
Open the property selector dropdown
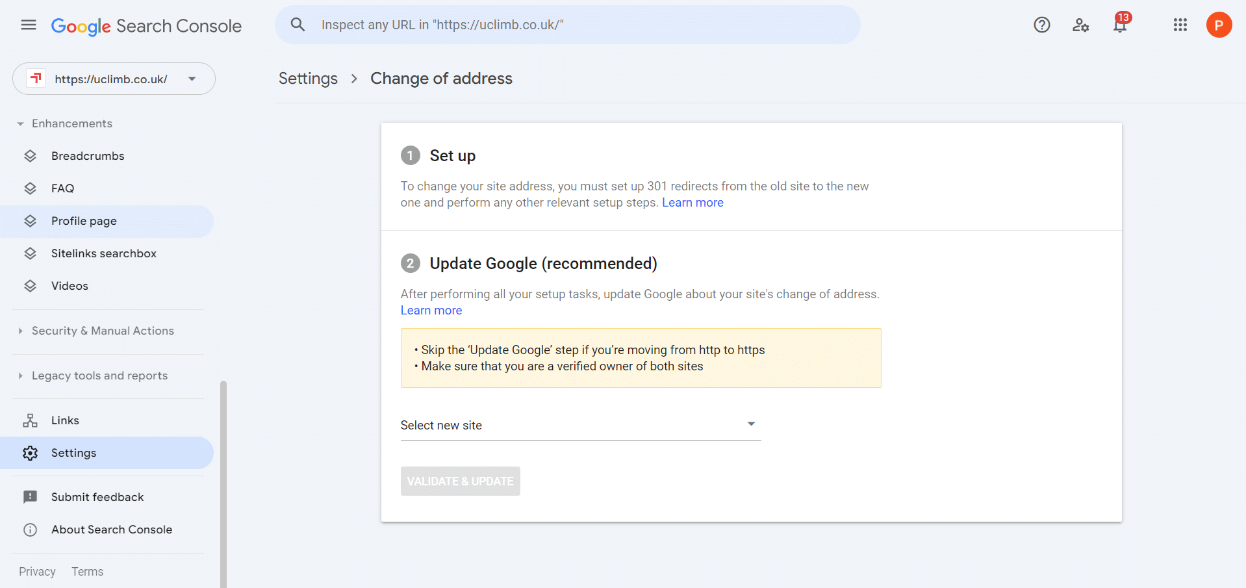click(192, 78)
